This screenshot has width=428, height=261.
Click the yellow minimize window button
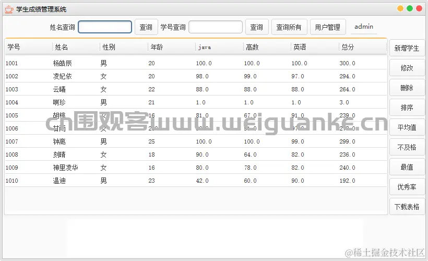pos(400,9)
